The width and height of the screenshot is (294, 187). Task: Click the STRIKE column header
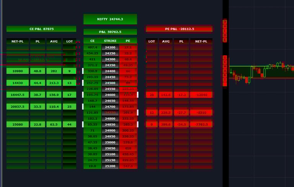110,41
